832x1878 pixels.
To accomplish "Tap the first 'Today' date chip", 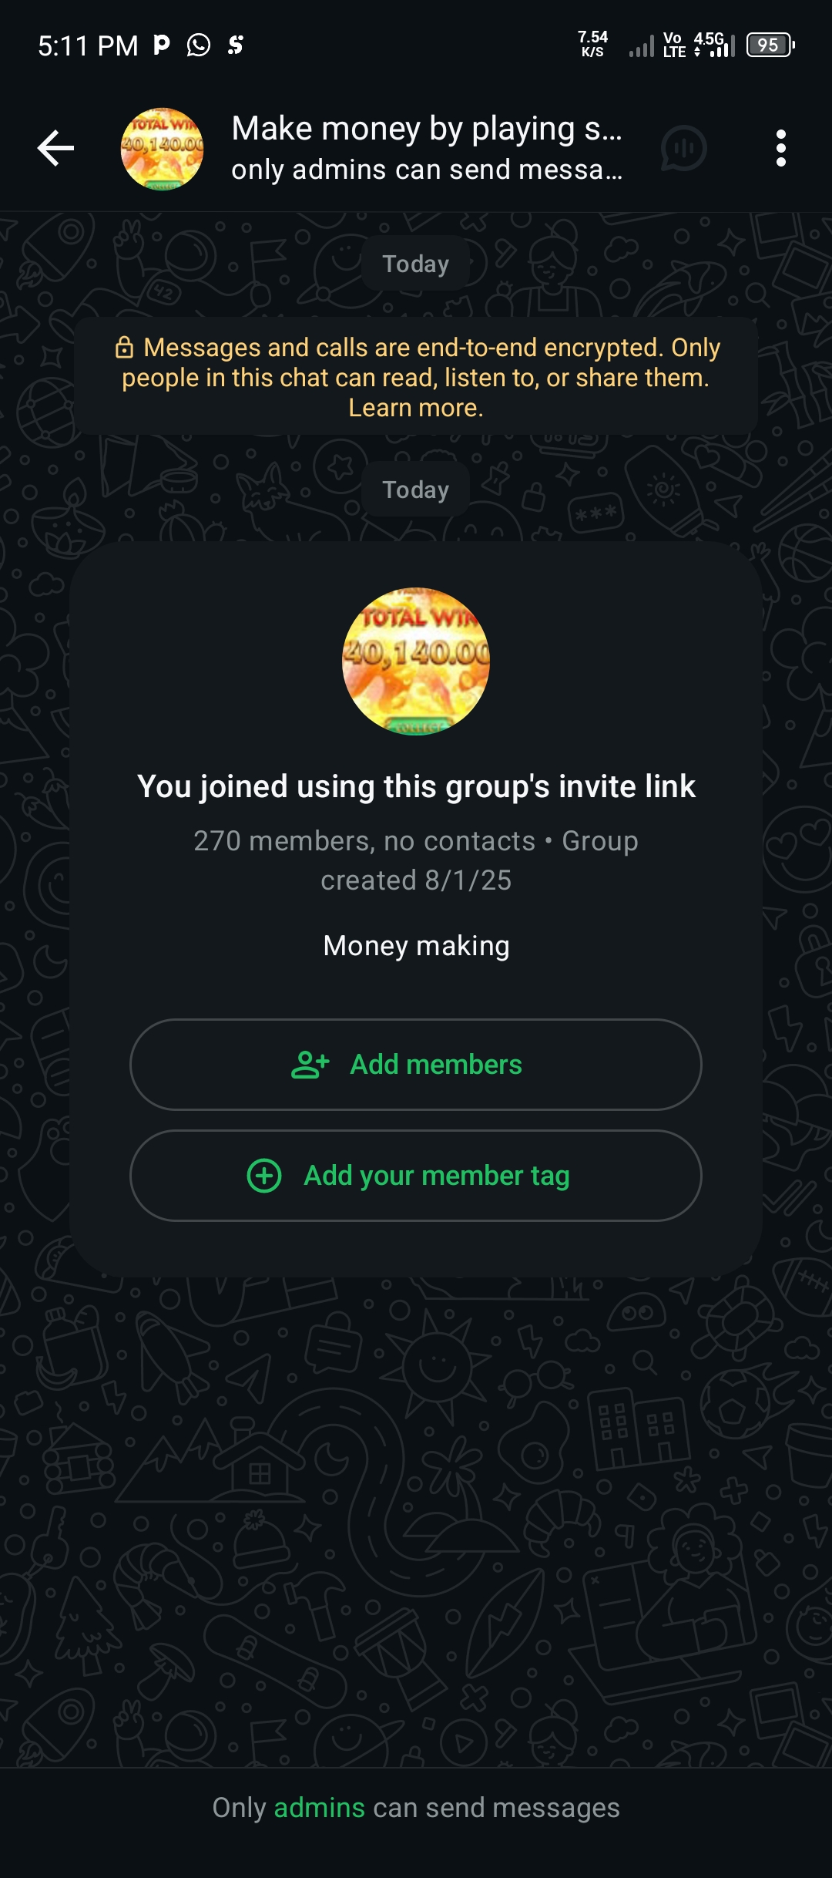I will coord(416,264).
